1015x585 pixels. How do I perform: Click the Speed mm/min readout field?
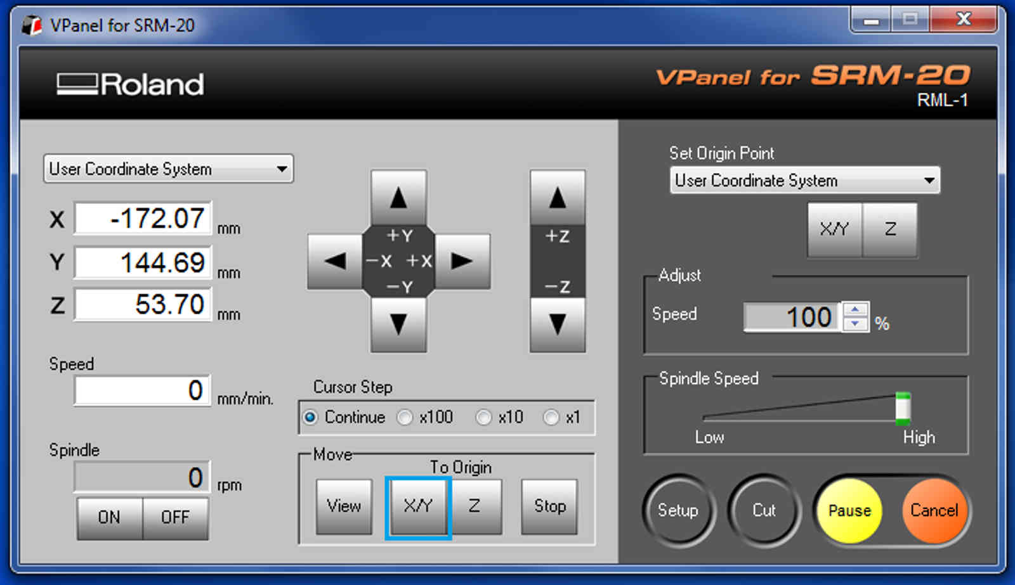pos(143,390)
